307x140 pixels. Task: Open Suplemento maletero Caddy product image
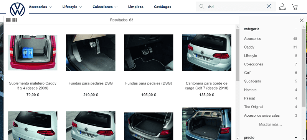(x=33, y=53)
